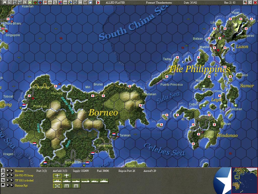Click the white star on green icon

[30, 2]
